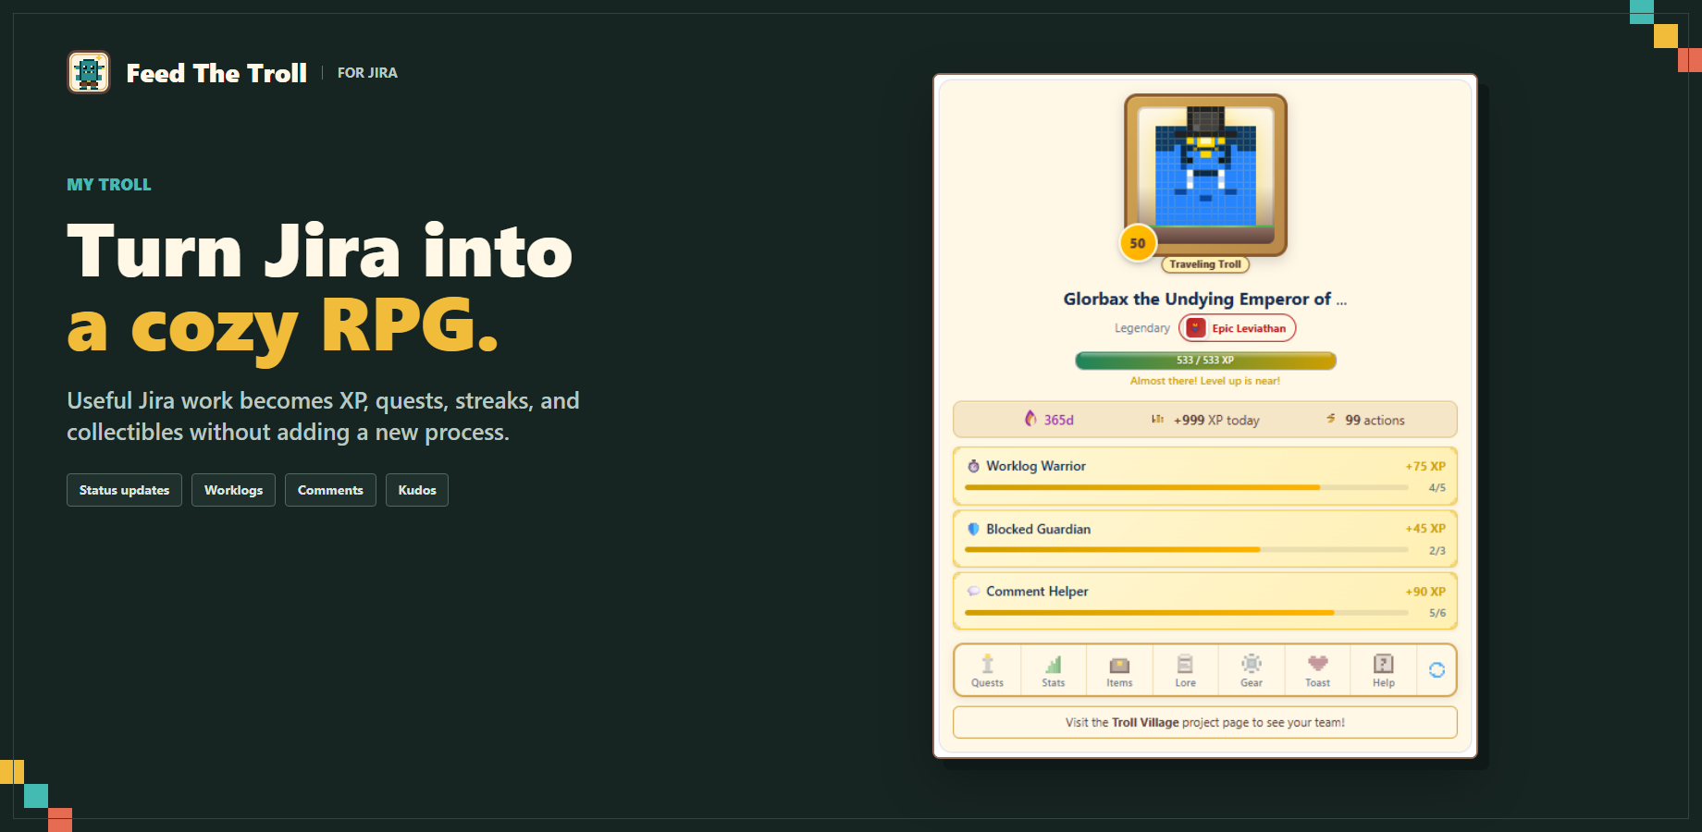Click the Feed The Troll logo icon
Image resolution: width=1702 pixels, height=832 pixels.
(89, 72)
